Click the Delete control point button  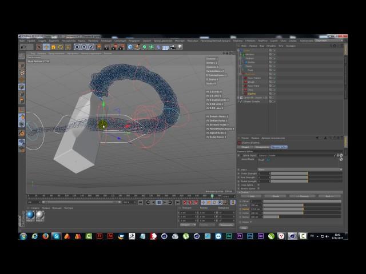276,196
